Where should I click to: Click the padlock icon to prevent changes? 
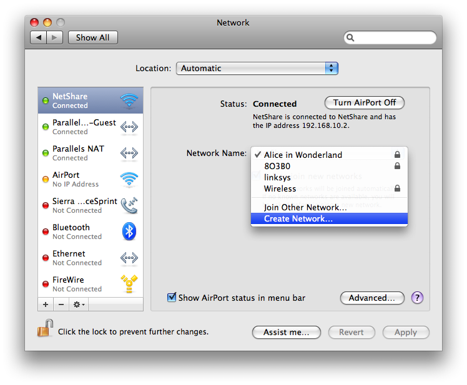[46, 328]
